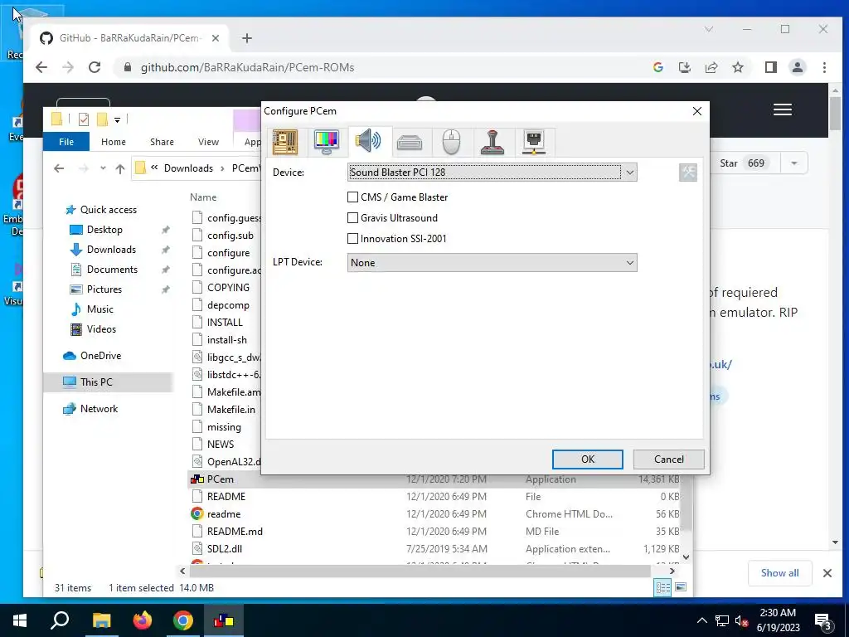Bookmark this page with star icon
Image resolution: width=849 pixels, height=637 pixels.
[738, 67]
